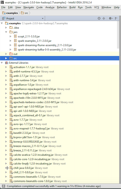The image size is (121, 189).
Task: Collapse the External Libraries node
Action: [2, 63]
